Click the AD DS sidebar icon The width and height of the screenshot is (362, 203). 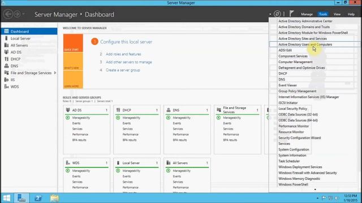(6, 52)
